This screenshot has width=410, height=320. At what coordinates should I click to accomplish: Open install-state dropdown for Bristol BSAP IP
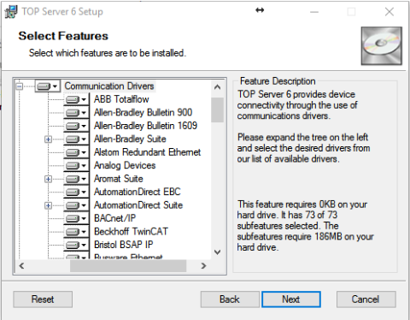[76, 245]
